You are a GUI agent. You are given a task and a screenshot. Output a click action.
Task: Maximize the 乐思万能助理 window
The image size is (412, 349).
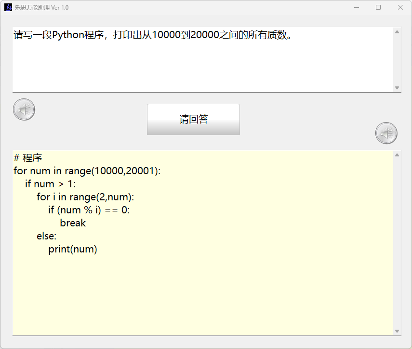pyautogui.click(x=378, y=7)
